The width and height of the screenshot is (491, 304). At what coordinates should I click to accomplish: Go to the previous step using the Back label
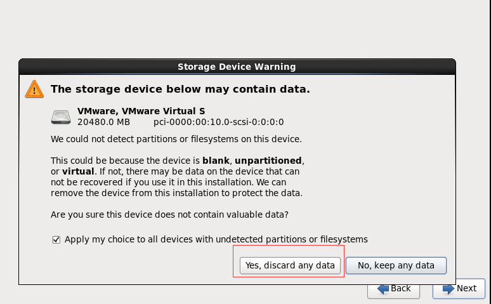(x=400, y=288)
